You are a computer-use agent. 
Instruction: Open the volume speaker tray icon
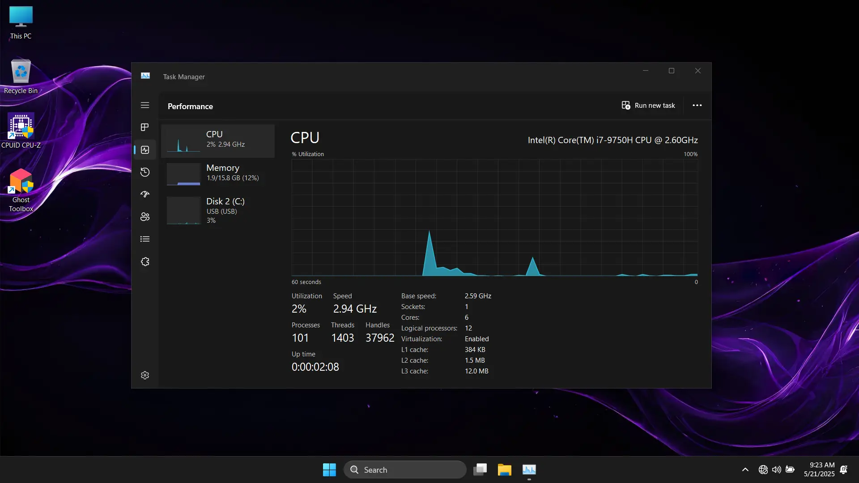tap(776, 470)
